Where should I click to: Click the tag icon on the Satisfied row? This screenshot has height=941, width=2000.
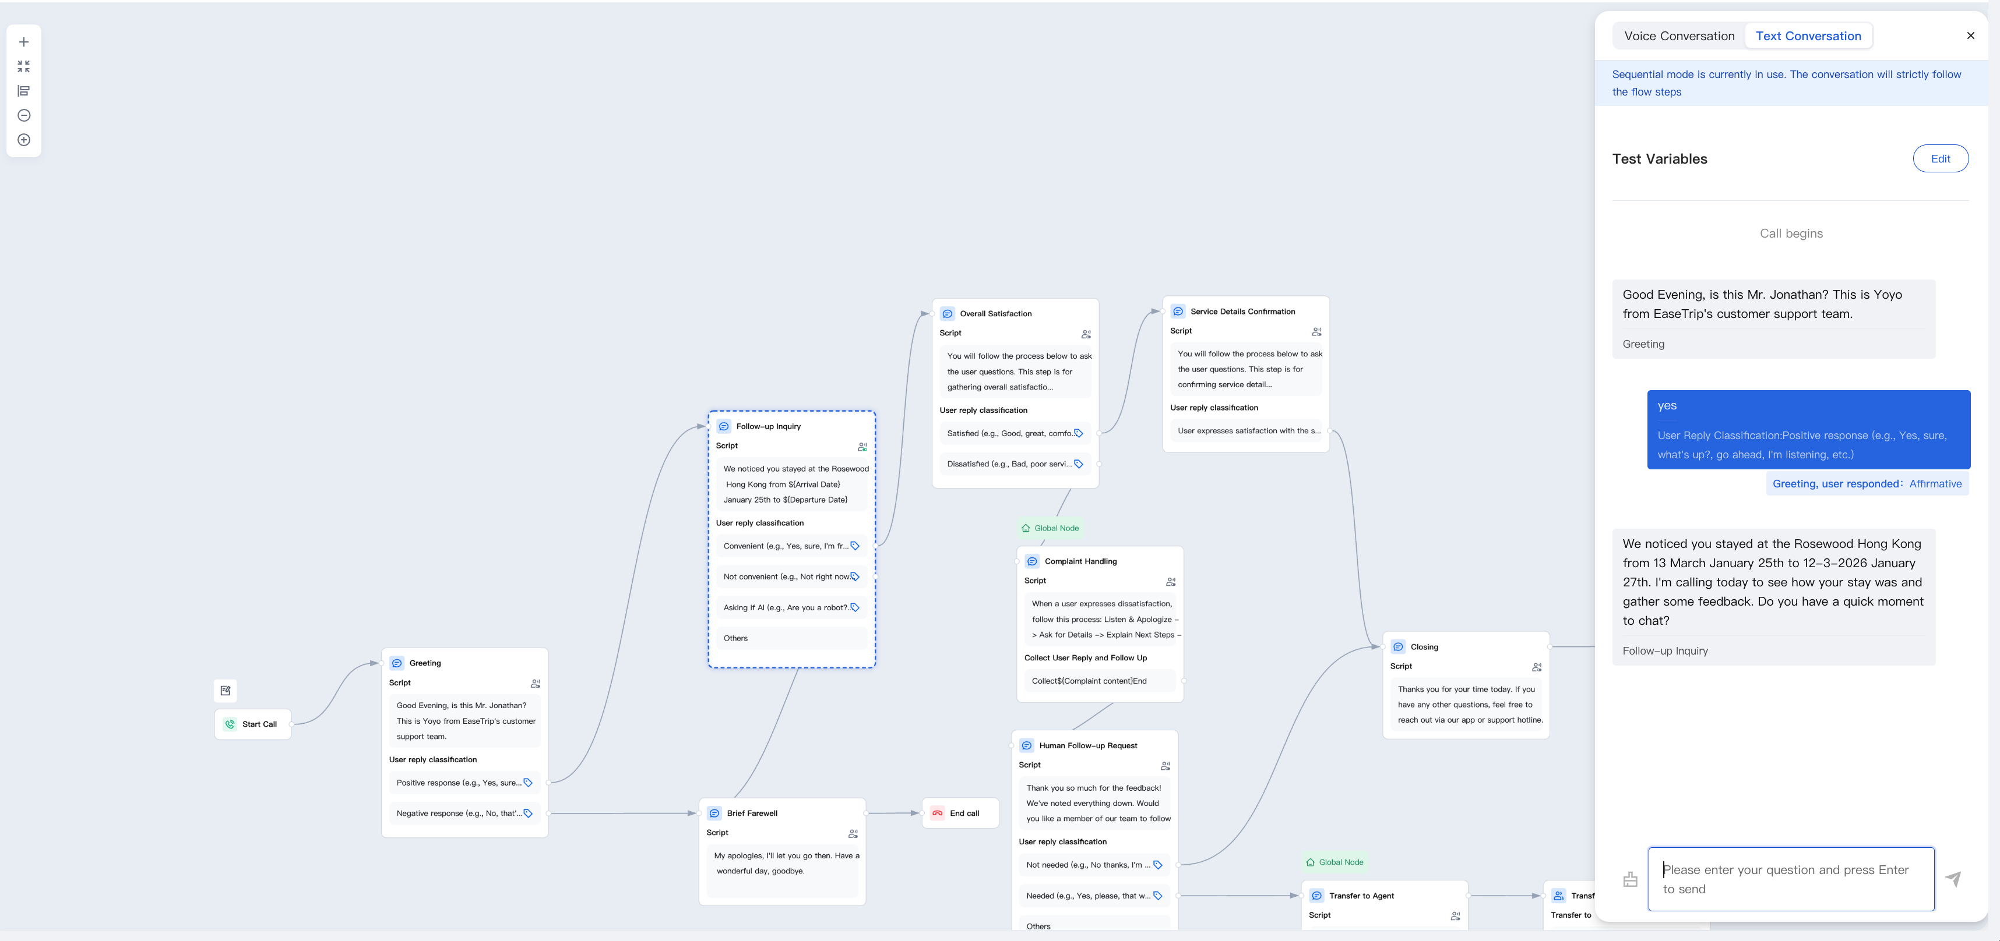1079,434
